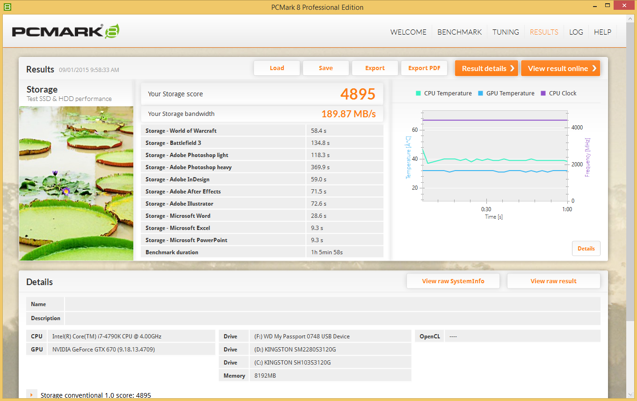637x401 pixels.
Task: Select the RESULTS tab
Action: [x=544, y=32]
